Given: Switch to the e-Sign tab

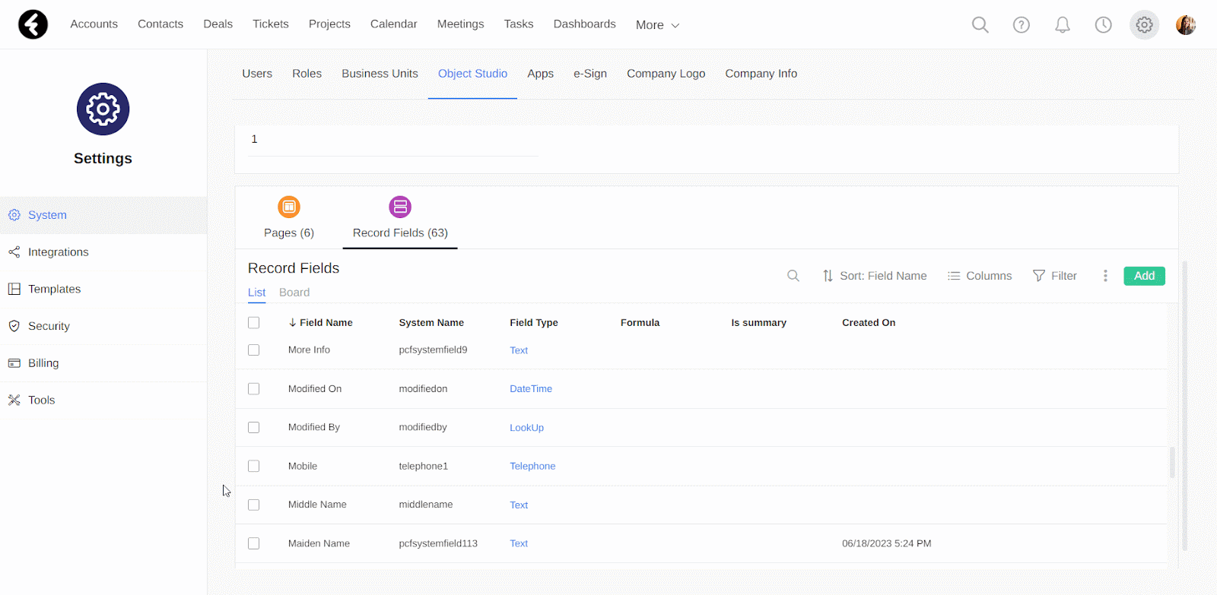Looking at the screenshot, I should coord(590,74).
